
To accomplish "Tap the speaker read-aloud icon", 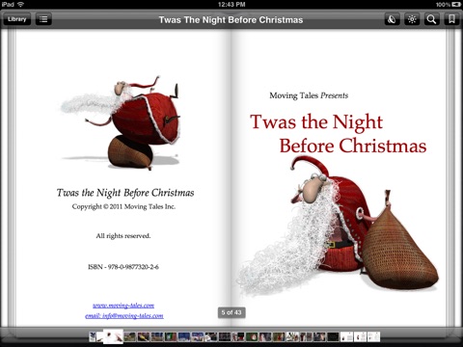I will [x=392, y=19].
